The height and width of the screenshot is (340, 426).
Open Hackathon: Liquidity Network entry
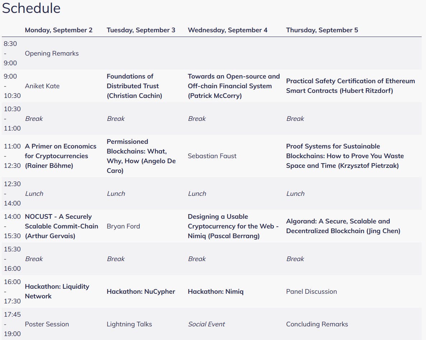[57, 291]
